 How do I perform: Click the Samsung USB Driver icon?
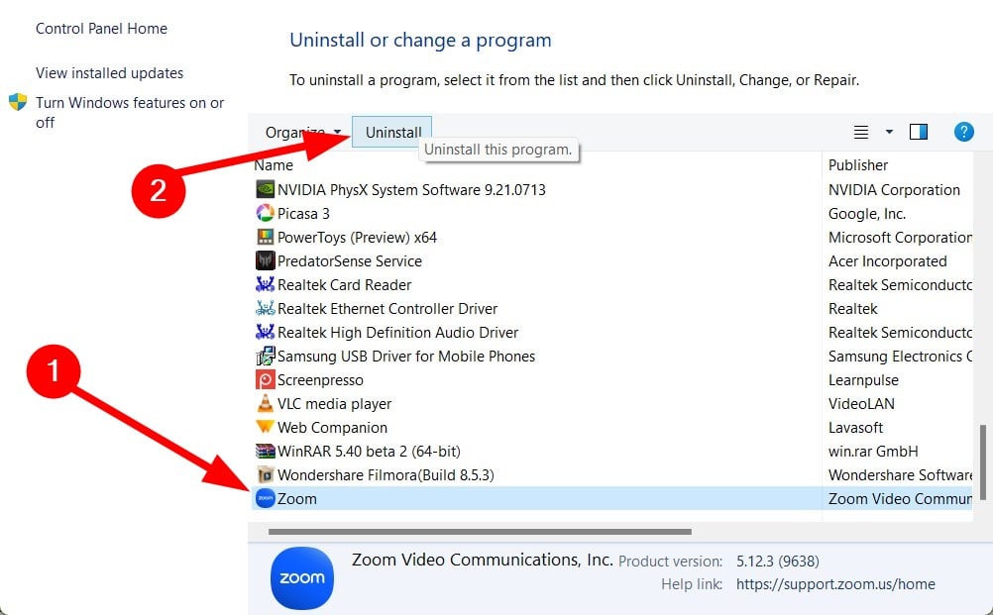[265, 356]
